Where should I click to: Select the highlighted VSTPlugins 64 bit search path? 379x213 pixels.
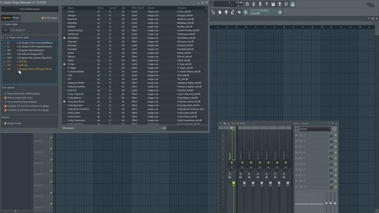click(x=34, y=69)
